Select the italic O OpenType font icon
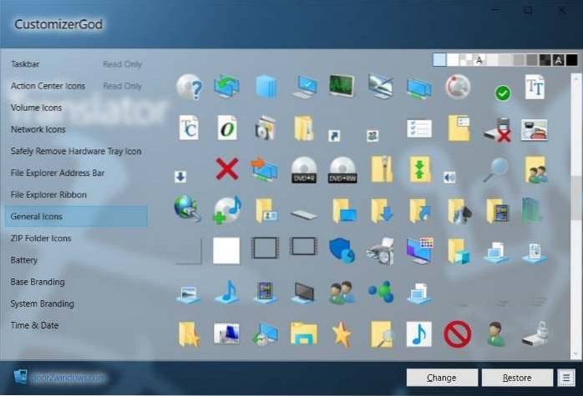 [x=227, y=128]
